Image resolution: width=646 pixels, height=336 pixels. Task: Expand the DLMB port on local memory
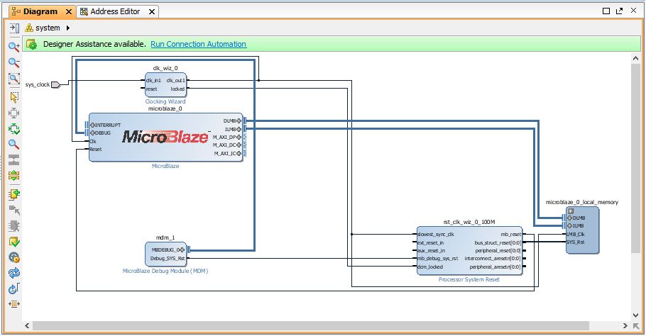pyautogui.click(x=570, y=218)
